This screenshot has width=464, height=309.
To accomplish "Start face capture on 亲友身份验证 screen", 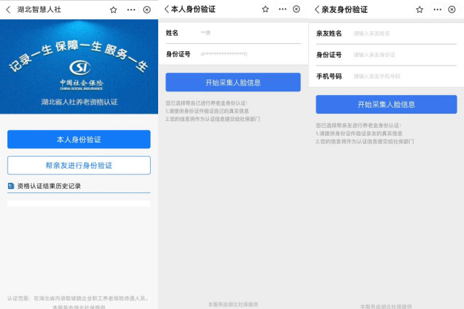I will pyautogui.click(x=386, y=104).
